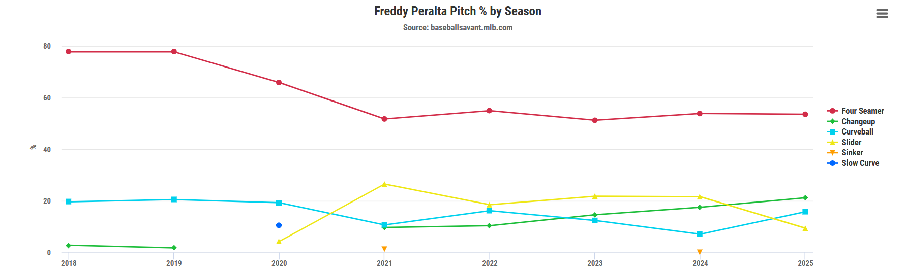Hide the Changeup series via legend
906x269 pixels.
[x=858, y=122]
